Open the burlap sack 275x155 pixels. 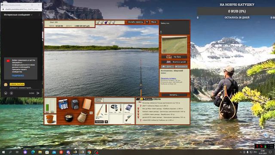(82, 117)
